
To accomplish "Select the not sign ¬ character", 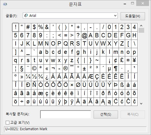I will point(53,69).
